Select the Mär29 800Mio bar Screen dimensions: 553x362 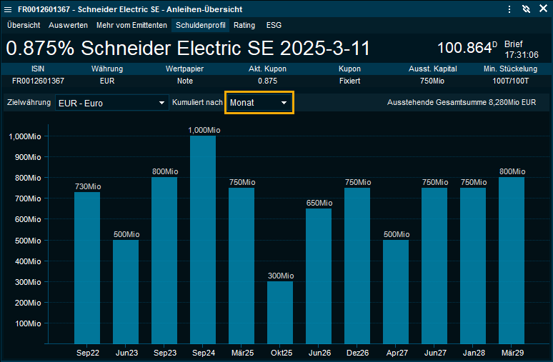point(512,261)
